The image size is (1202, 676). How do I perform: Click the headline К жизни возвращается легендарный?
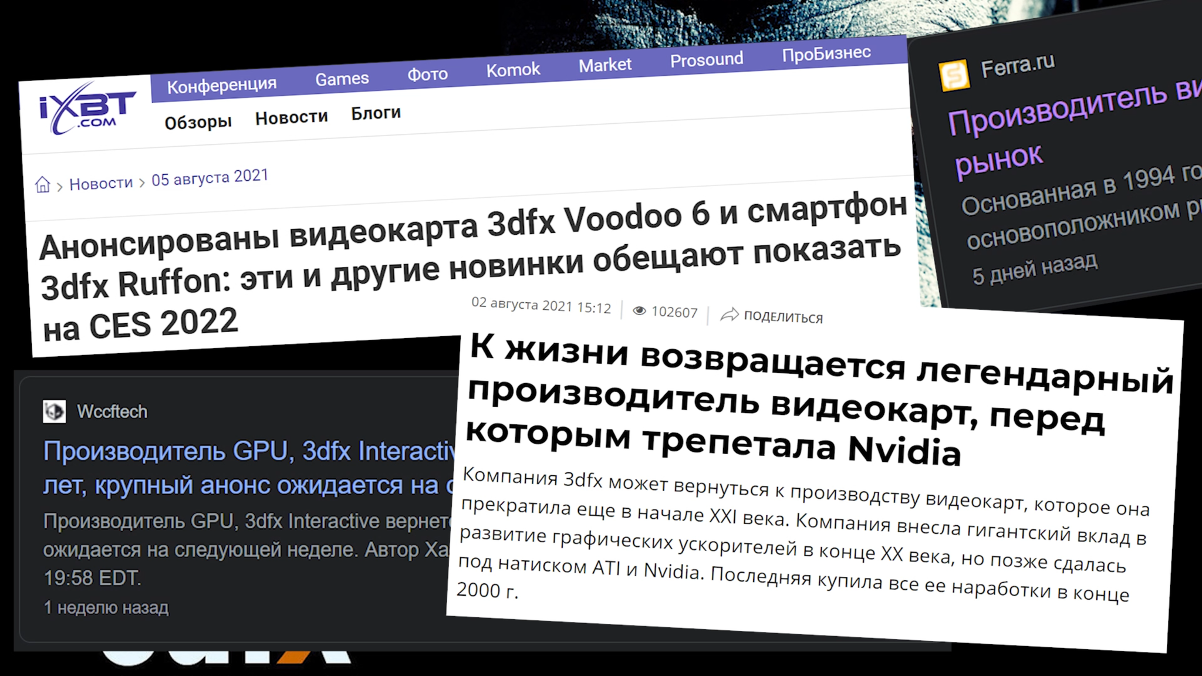pyautogui.click(x=820, y=401)
